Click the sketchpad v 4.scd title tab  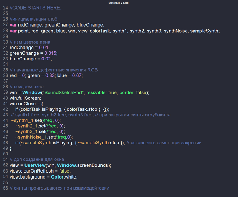tap(119, 3)
